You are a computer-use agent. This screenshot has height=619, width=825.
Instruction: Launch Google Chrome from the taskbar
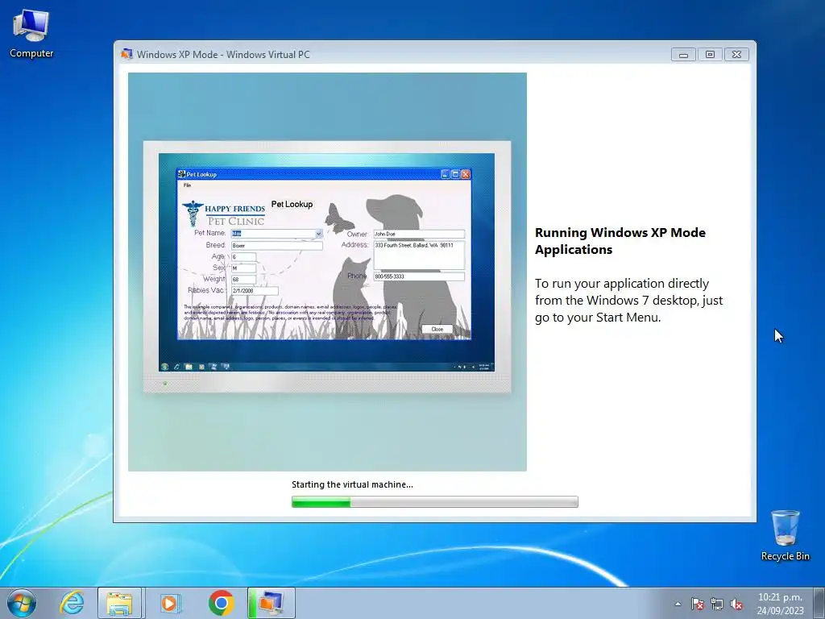(x=221, y=603)
